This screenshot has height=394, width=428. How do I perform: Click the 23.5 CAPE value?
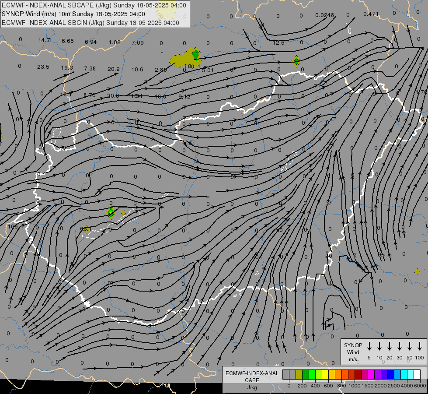[x=43, y=67]
